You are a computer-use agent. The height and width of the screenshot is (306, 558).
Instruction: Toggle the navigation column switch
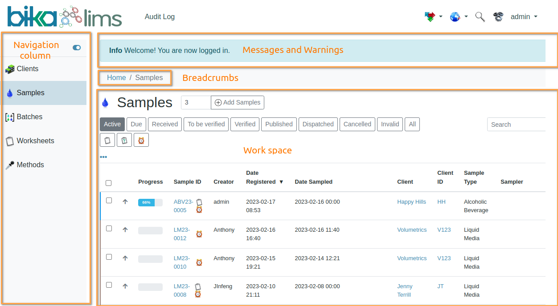[x=77, y=48]
